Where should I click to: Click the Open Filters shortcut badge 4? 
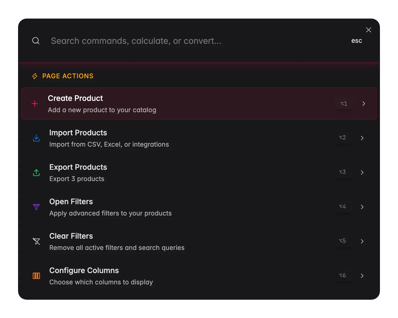click(x=343, y=207)
